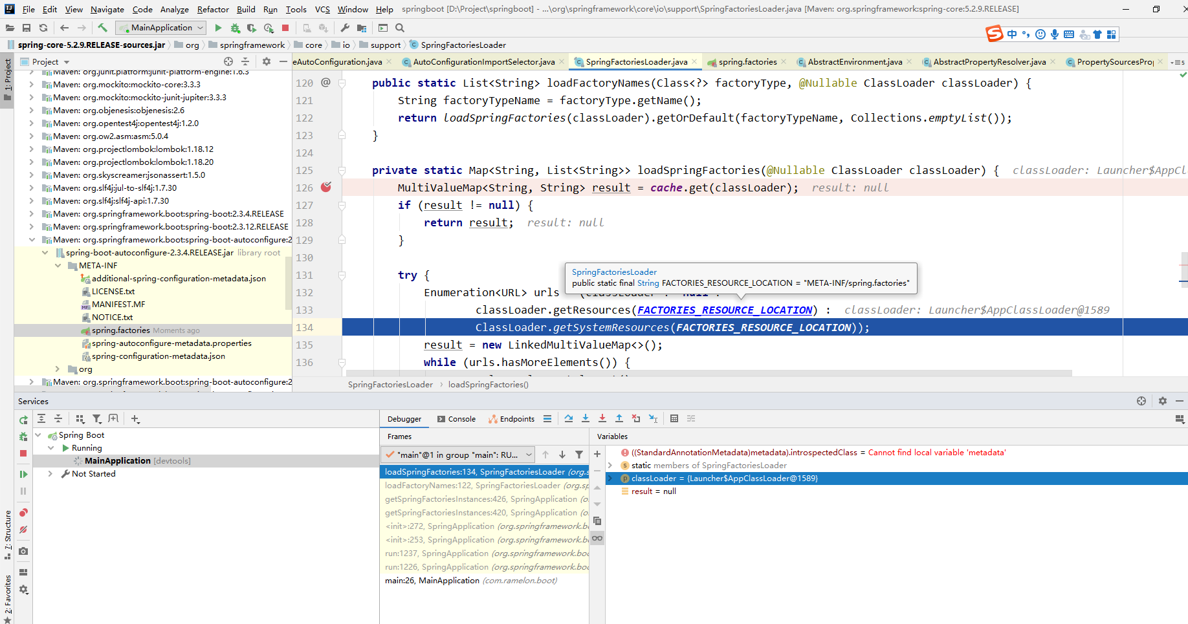The image size is (1188, 624).
Task: Open Search Everywhere magnifier icon
Action: tap(400, 28)
